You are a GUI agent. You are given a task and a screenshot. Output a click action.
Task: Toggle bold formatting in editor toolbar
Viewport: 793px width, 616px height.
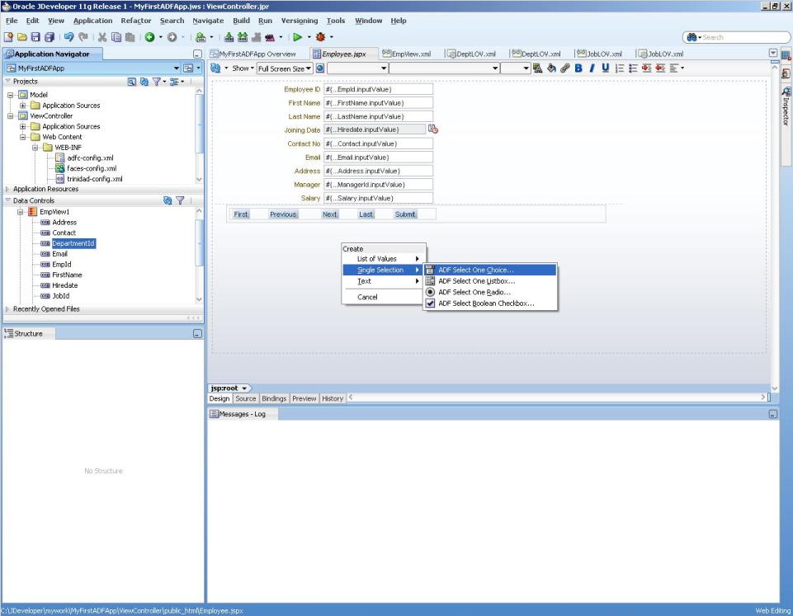pyautogui.click(x=579, y=68)
